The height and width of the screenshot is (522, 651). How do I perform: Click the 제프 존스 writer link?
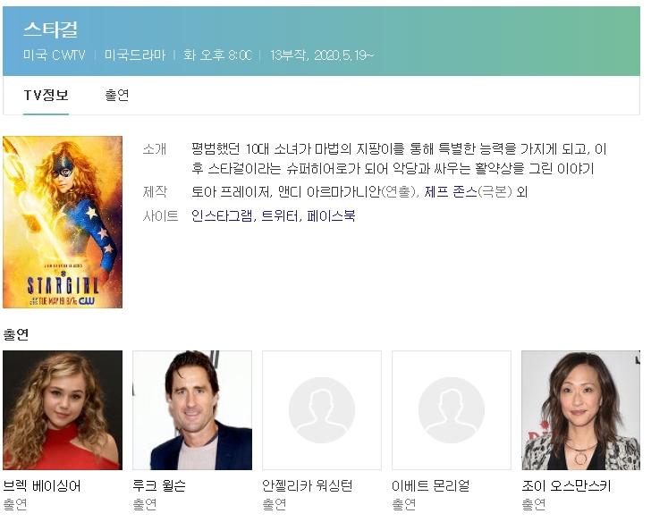point(451,191)
